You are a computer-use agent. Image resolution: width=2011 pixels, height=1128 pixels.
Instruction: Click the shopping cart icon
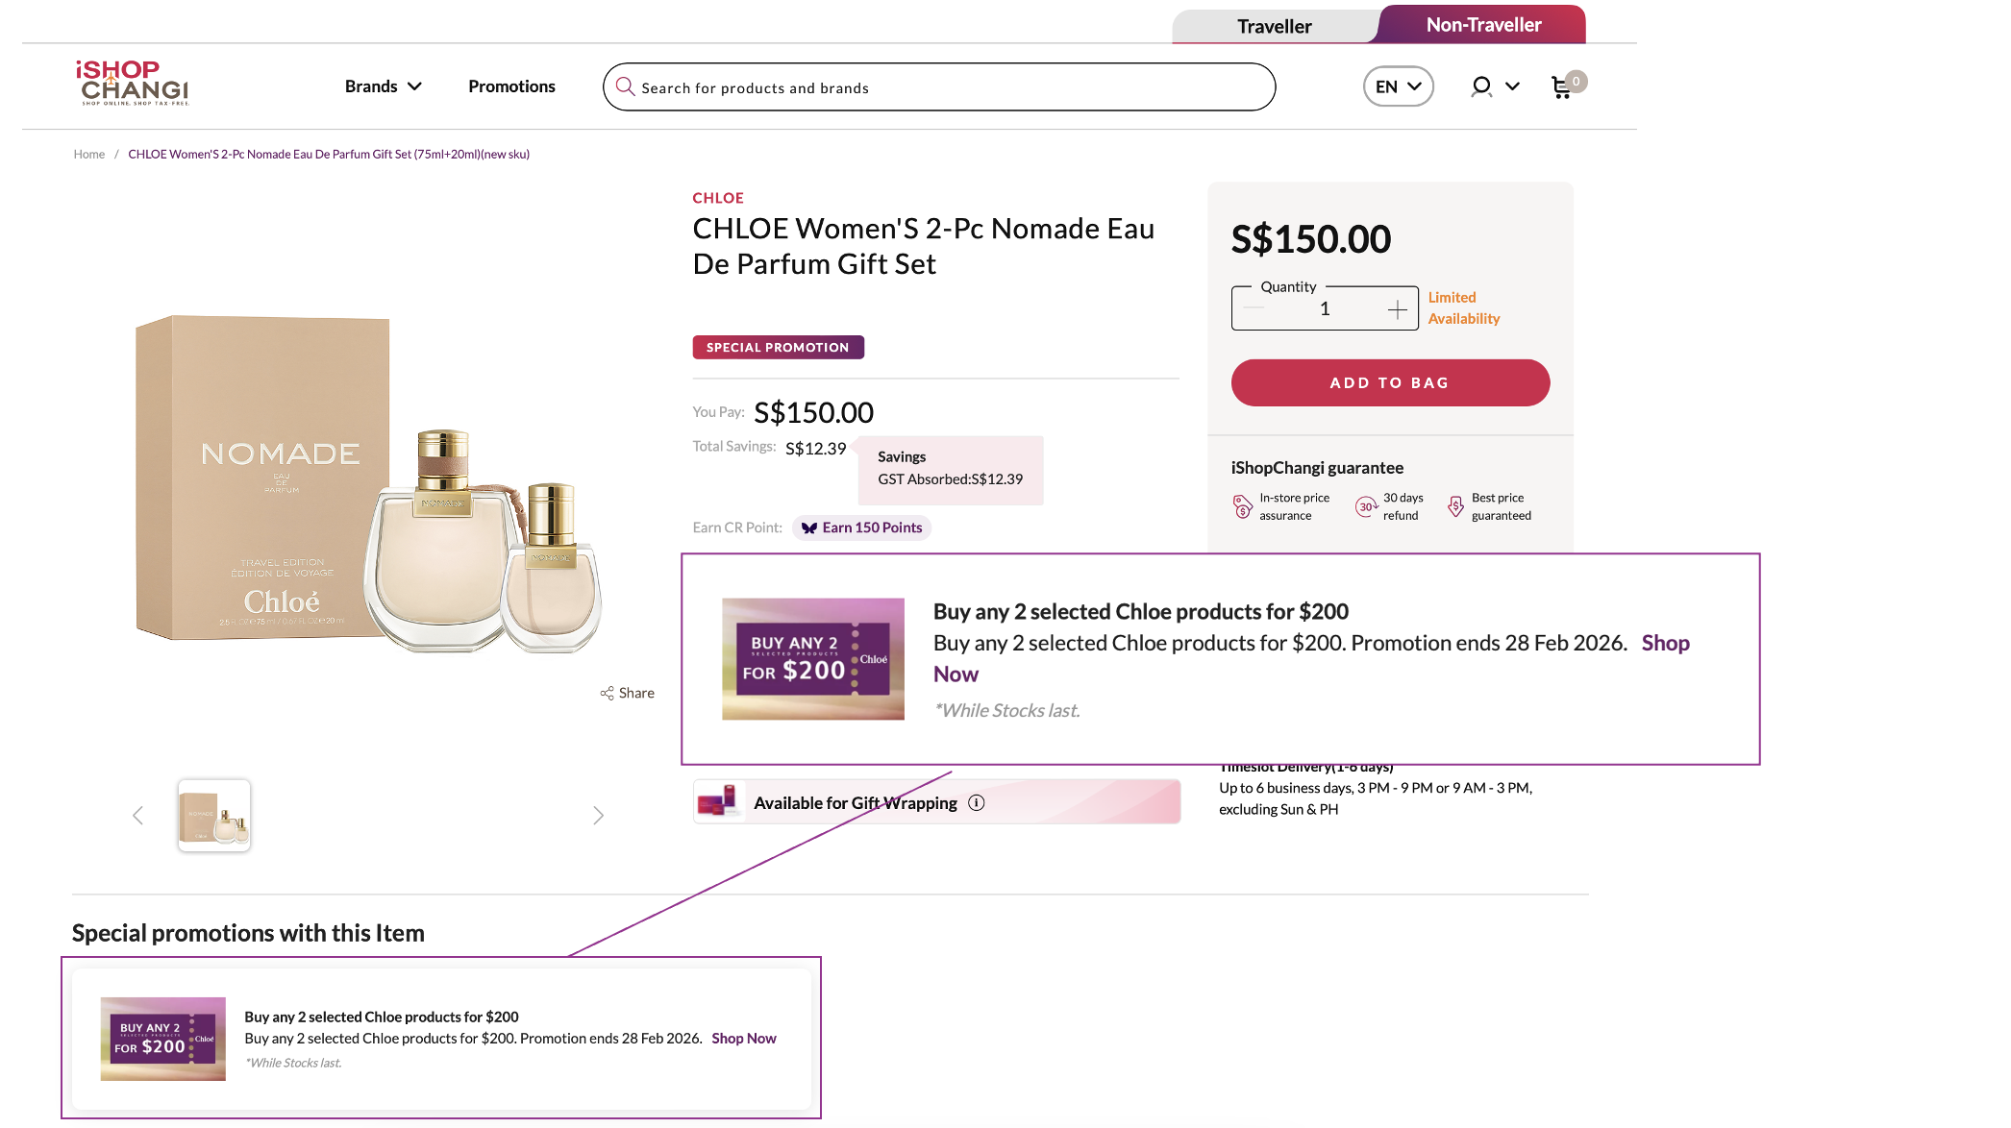1562,87
